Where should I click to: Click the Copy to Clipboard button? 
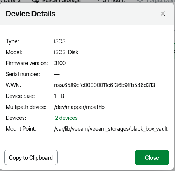coord(31,157)
